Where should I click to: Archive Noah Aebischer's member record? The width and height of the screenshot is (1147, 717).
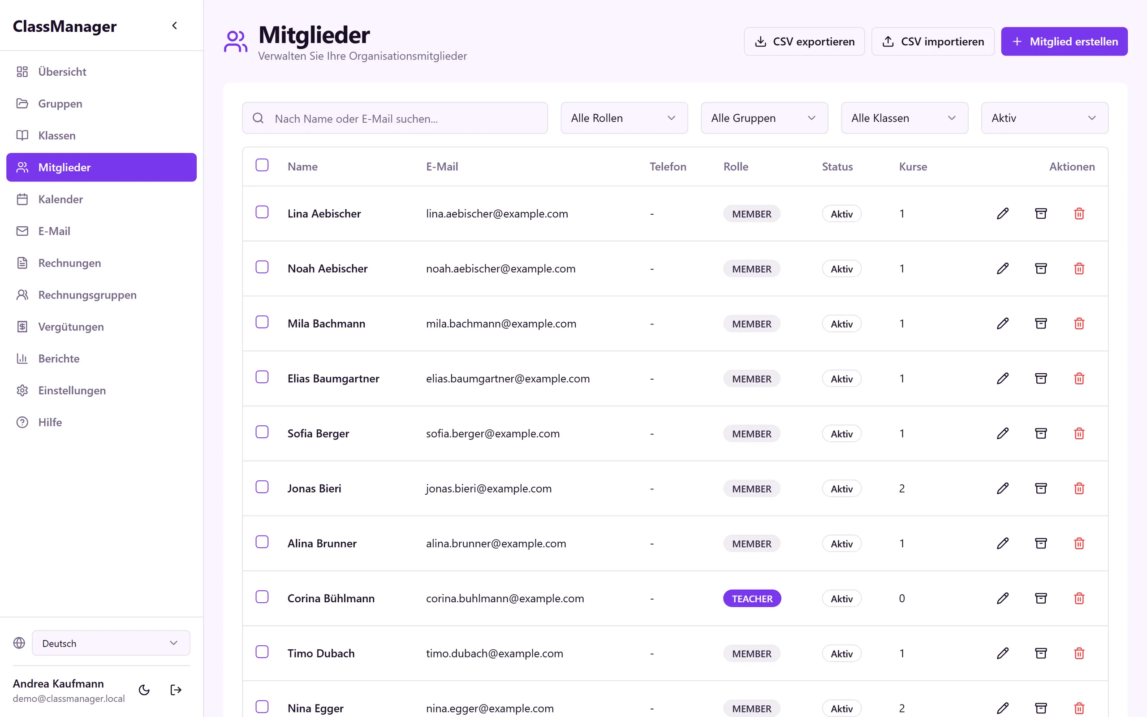[1041, 268]
